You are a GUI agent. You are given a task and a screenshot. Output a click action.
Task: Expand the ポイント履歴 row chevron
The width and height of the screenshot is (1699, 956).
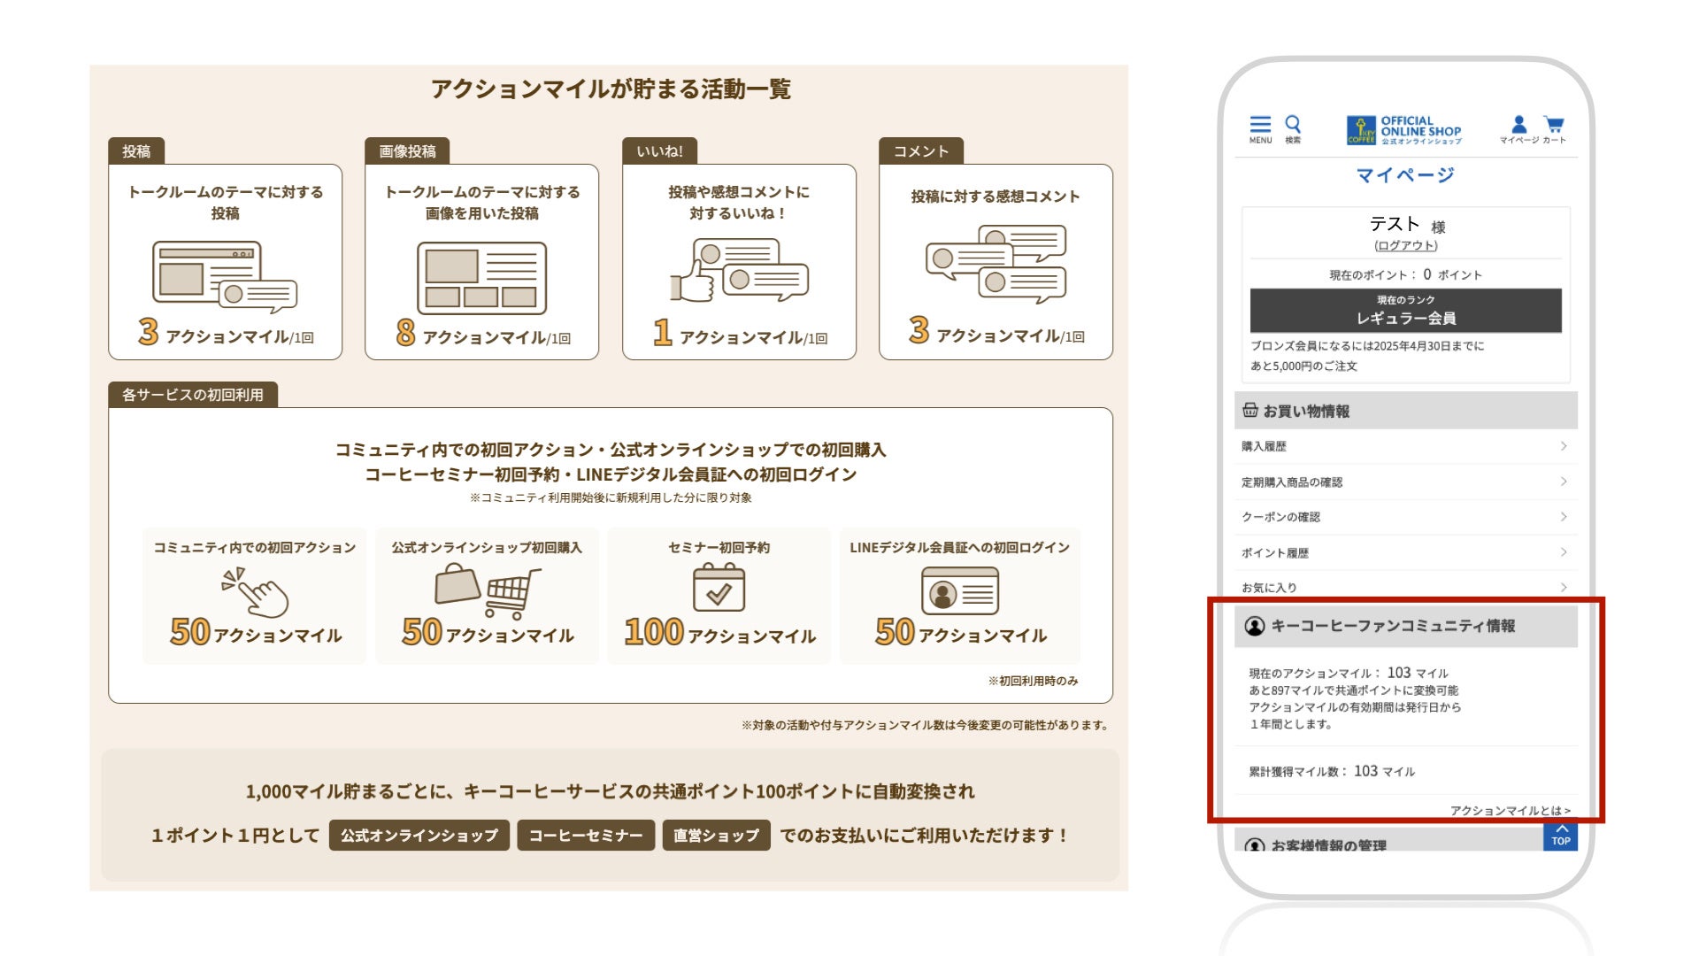coord(1564,552)
